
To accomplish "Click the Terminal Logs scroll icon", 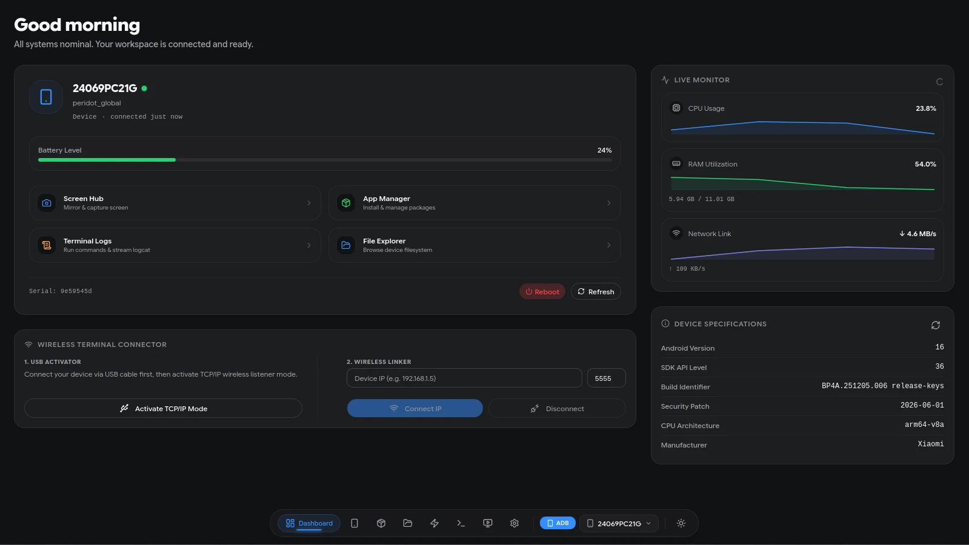I will 47,245.
